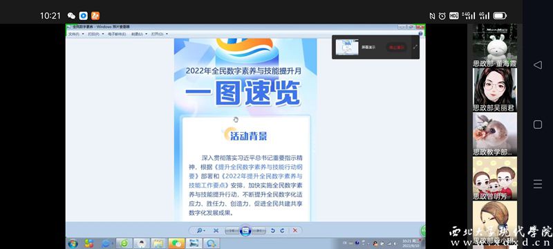This screenshot has width=553, height=249.
Task: Open the zoom magnifier in Photo Viewer
Action: point(200,230)
